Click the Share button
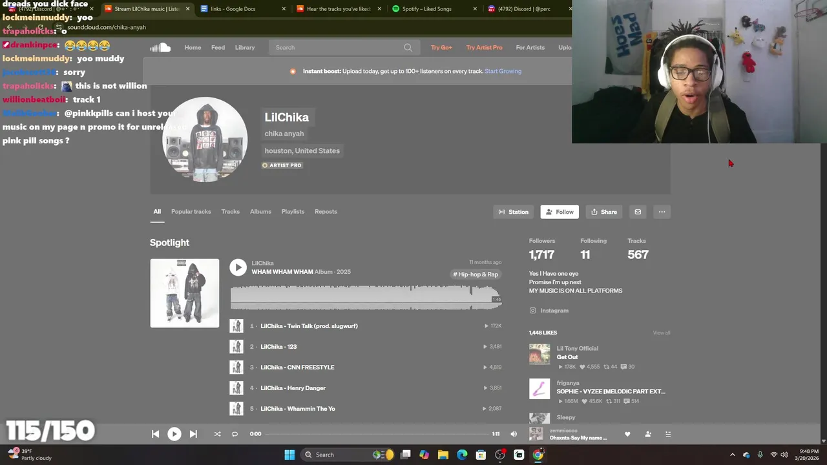Viewport: 827px width, 465px height. (x=603, y=212)
